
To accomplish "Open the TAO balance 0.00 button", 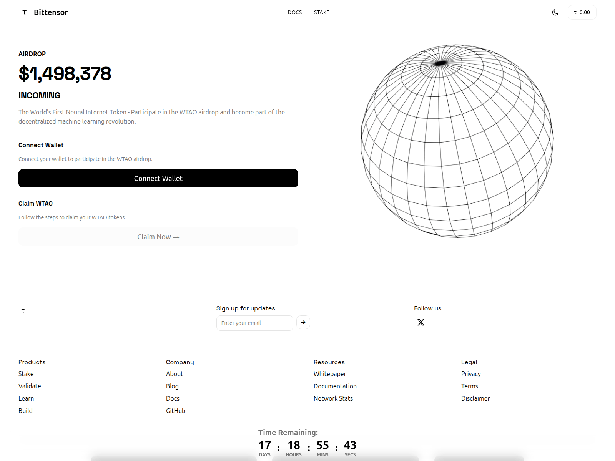I will [582, 12].
